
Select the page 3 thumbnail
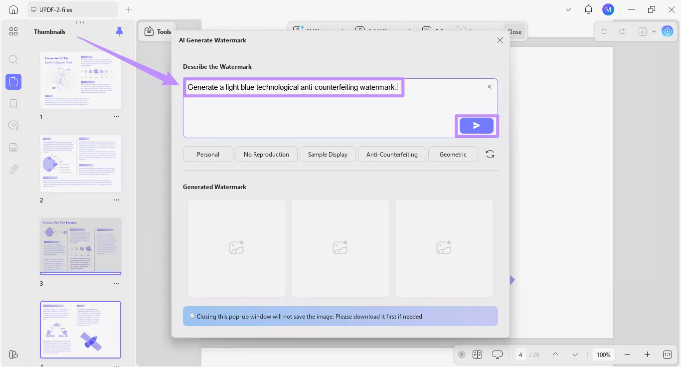pos(80,246)
